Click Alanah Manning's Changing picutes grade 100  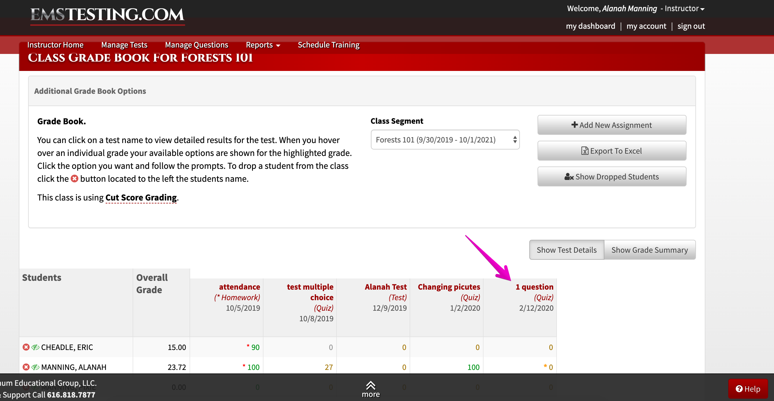pyautogui.click(x=473, y=367)
